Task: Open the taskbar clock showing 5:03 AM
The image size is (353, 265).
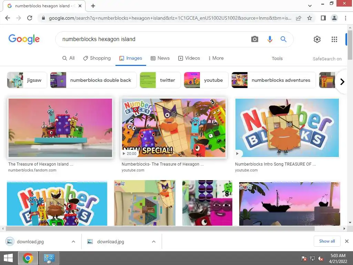Action: [338, 258]
